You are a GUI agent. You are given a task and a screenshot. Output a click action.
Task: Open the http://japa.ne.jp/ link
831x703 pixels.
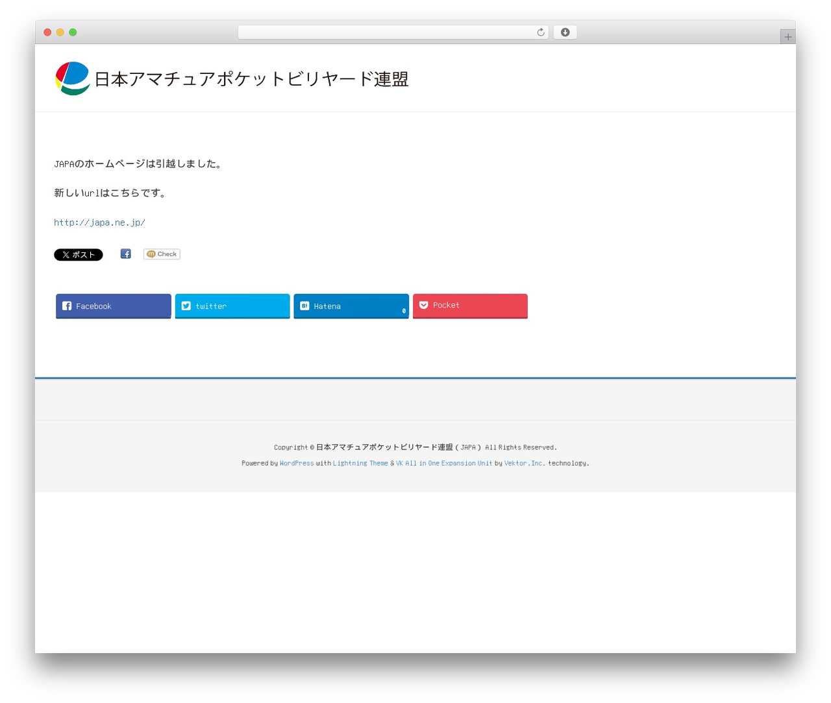tap(99, 222)
